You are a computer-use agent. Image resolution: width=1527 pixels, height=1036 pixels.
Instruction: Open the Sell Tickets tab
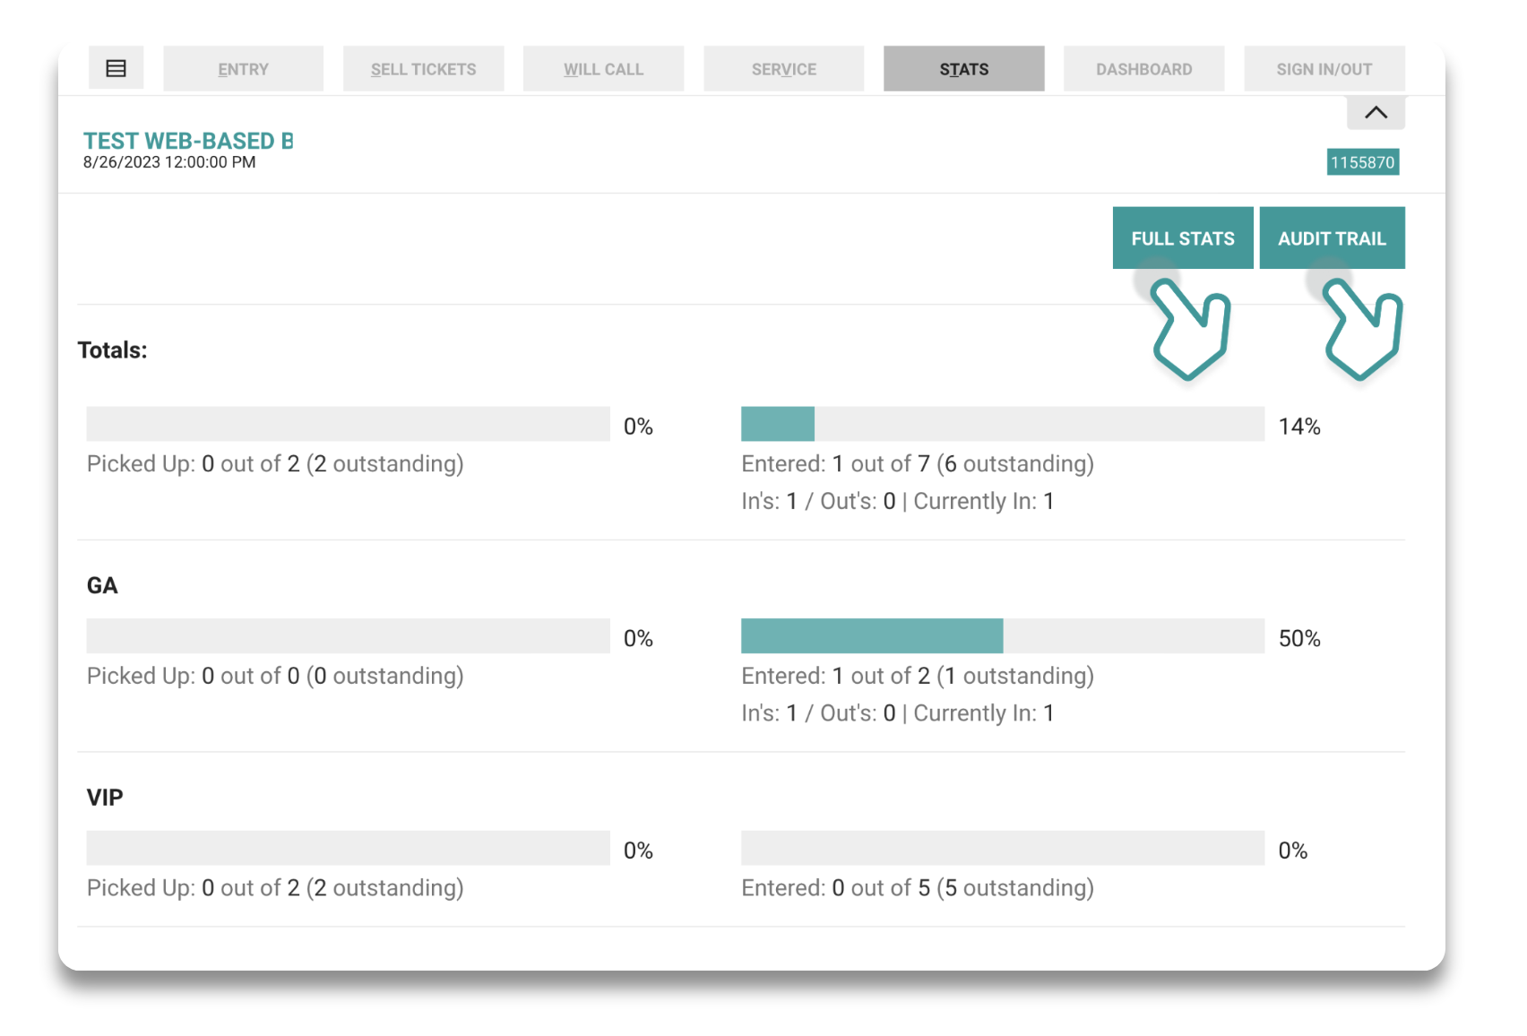[x=423, y=69]
